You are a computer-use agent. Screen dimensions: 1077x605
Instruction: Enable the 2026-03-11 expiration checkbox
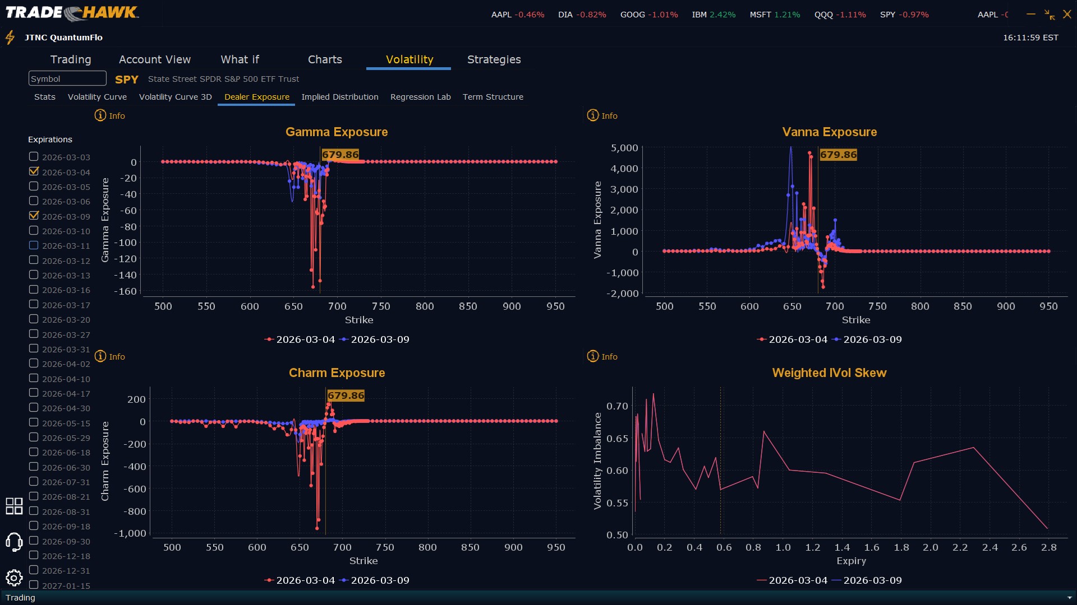click(x=34, y=245)
